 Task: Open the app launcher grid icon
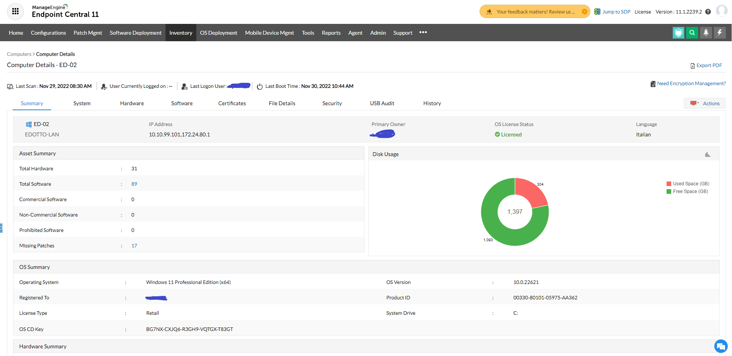[x=15, y=12]
